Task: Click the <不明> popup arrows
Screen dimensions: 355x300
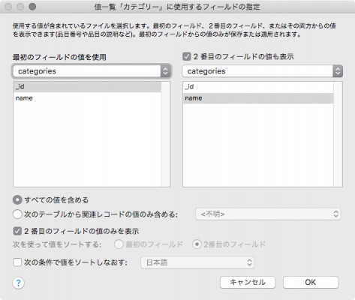Action: (x=335, y=214)
